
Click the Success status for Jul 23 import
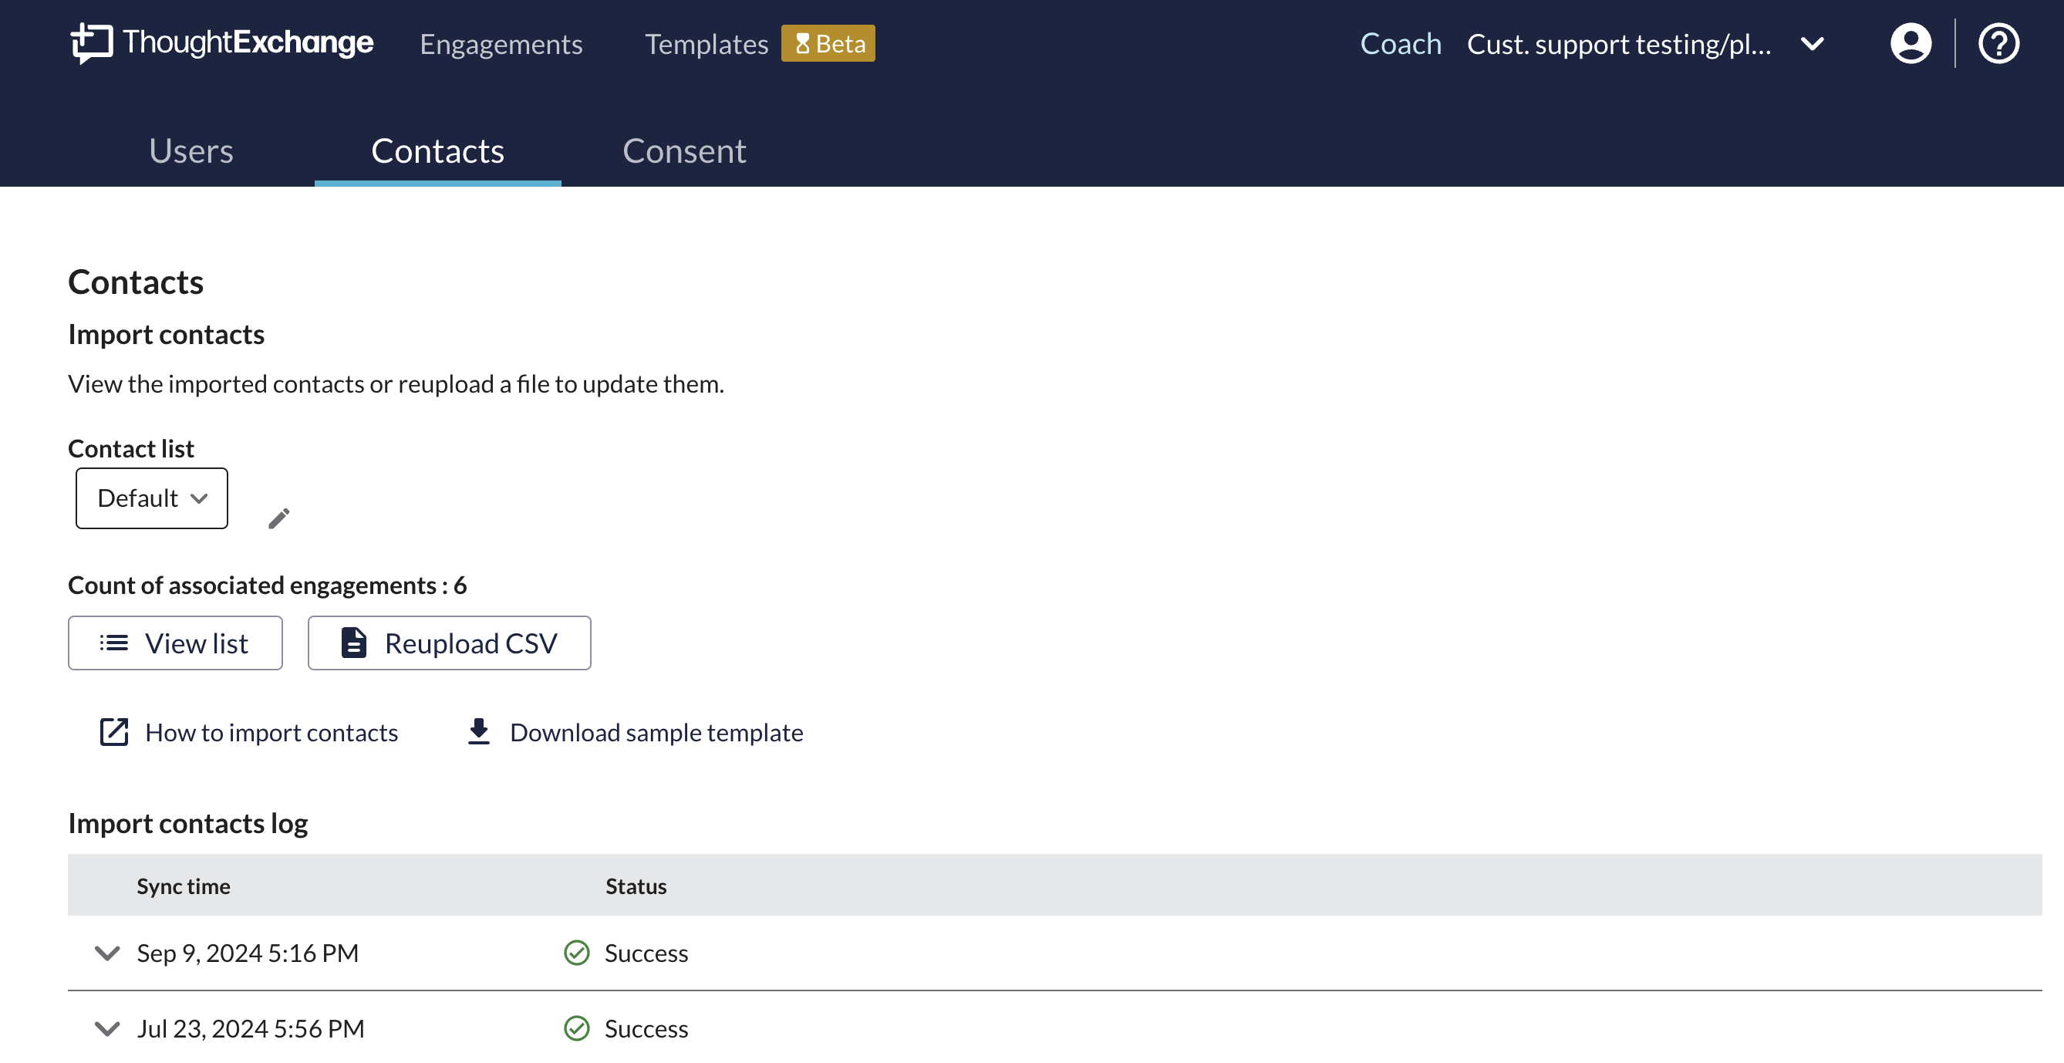click(646, 1028)
